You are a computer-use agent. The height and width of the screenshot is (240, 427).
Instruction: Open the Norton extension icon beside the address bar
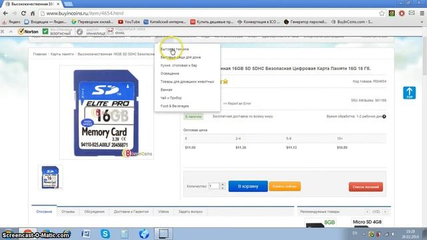click(x=392, y=13)
